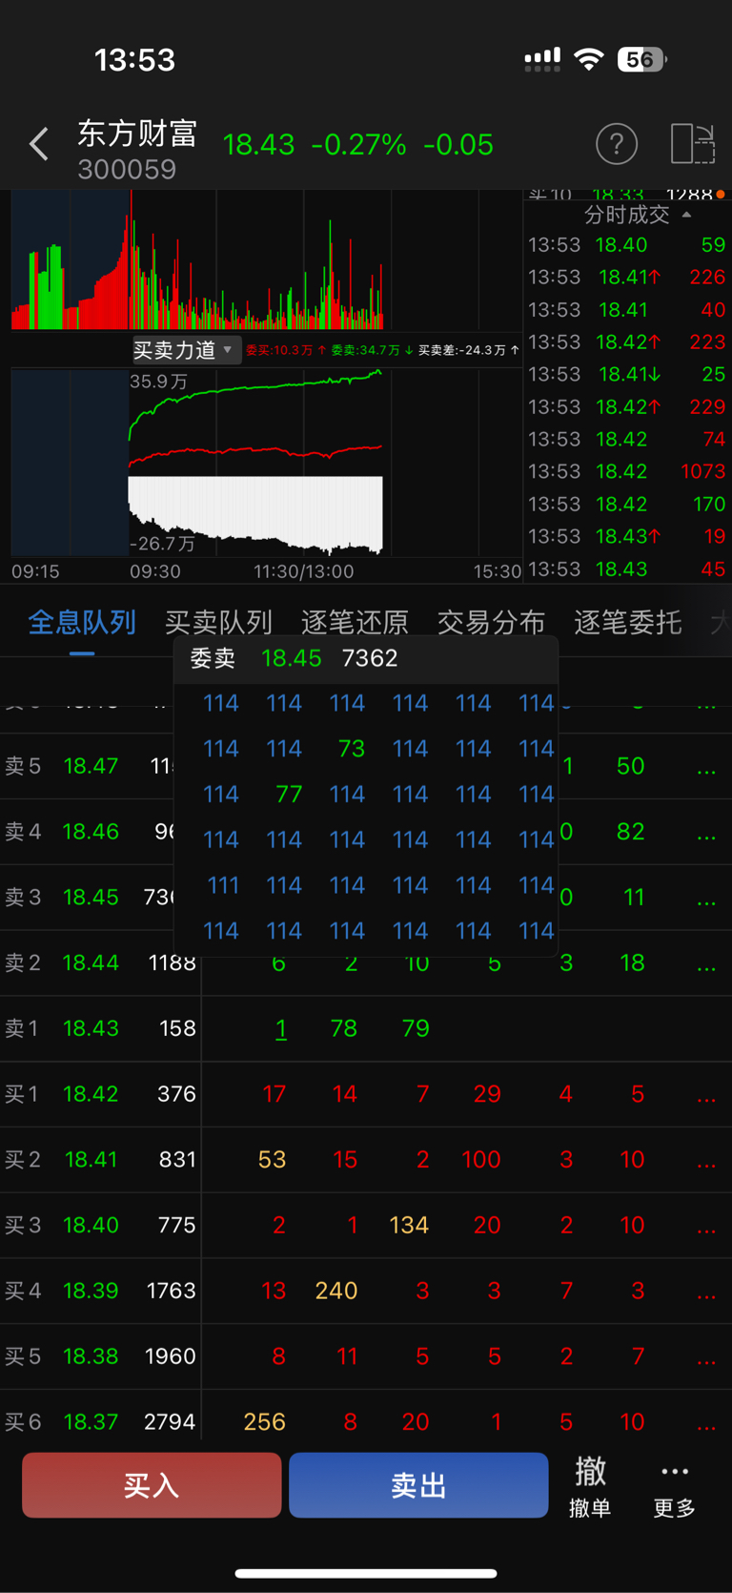The image size is (732, 1593).
Task: Tap the 东方财富 stock name
Action: 137,133
